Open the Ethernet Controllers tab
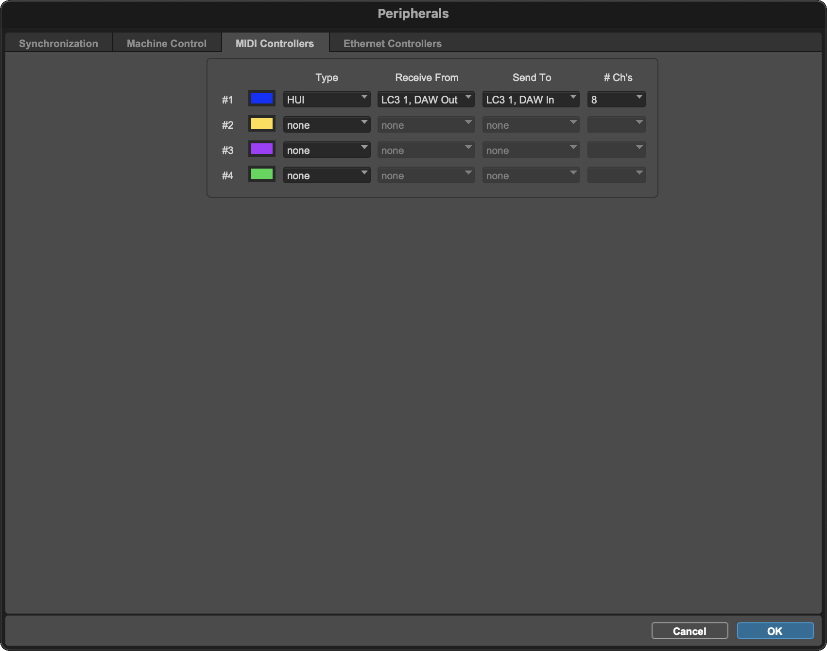Viewport: 827px width, 651px height. point(393,43)
